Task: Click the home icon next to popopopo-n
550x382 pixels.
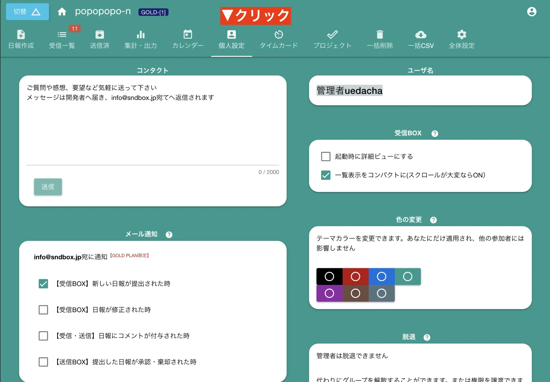Action: point(62,12)
